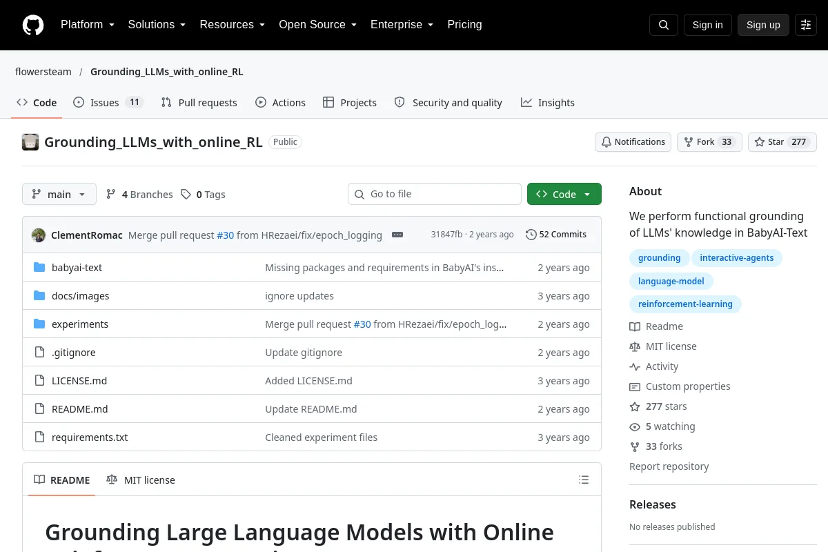Expand the Enterprise menu
828x552 pixels.
402,25
